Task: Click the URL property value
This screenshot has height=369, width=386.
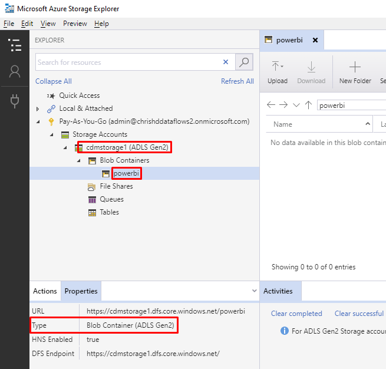Action: click(166, 311)
